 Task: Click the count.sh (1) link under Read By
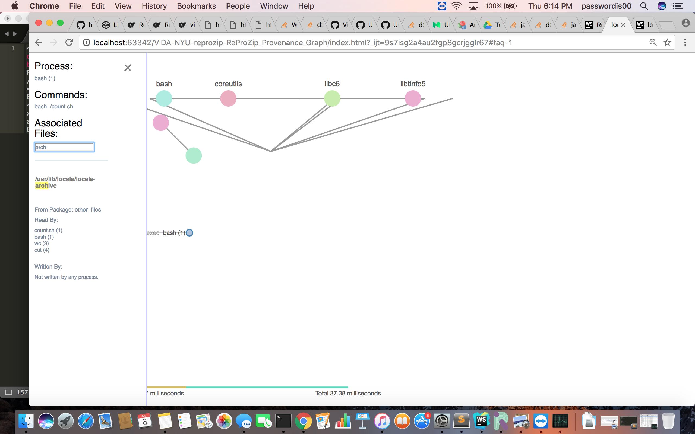point(48,230)
